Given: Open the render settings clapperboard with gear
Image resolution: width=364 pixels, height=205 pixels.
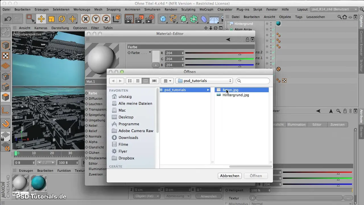Looking at the screenshot, I should tap(150, 19).
